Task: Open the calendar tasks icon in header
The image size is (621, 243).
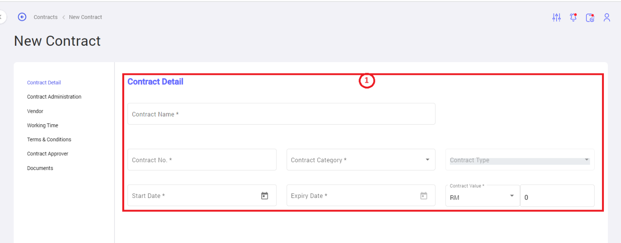Action: [590, 17]
